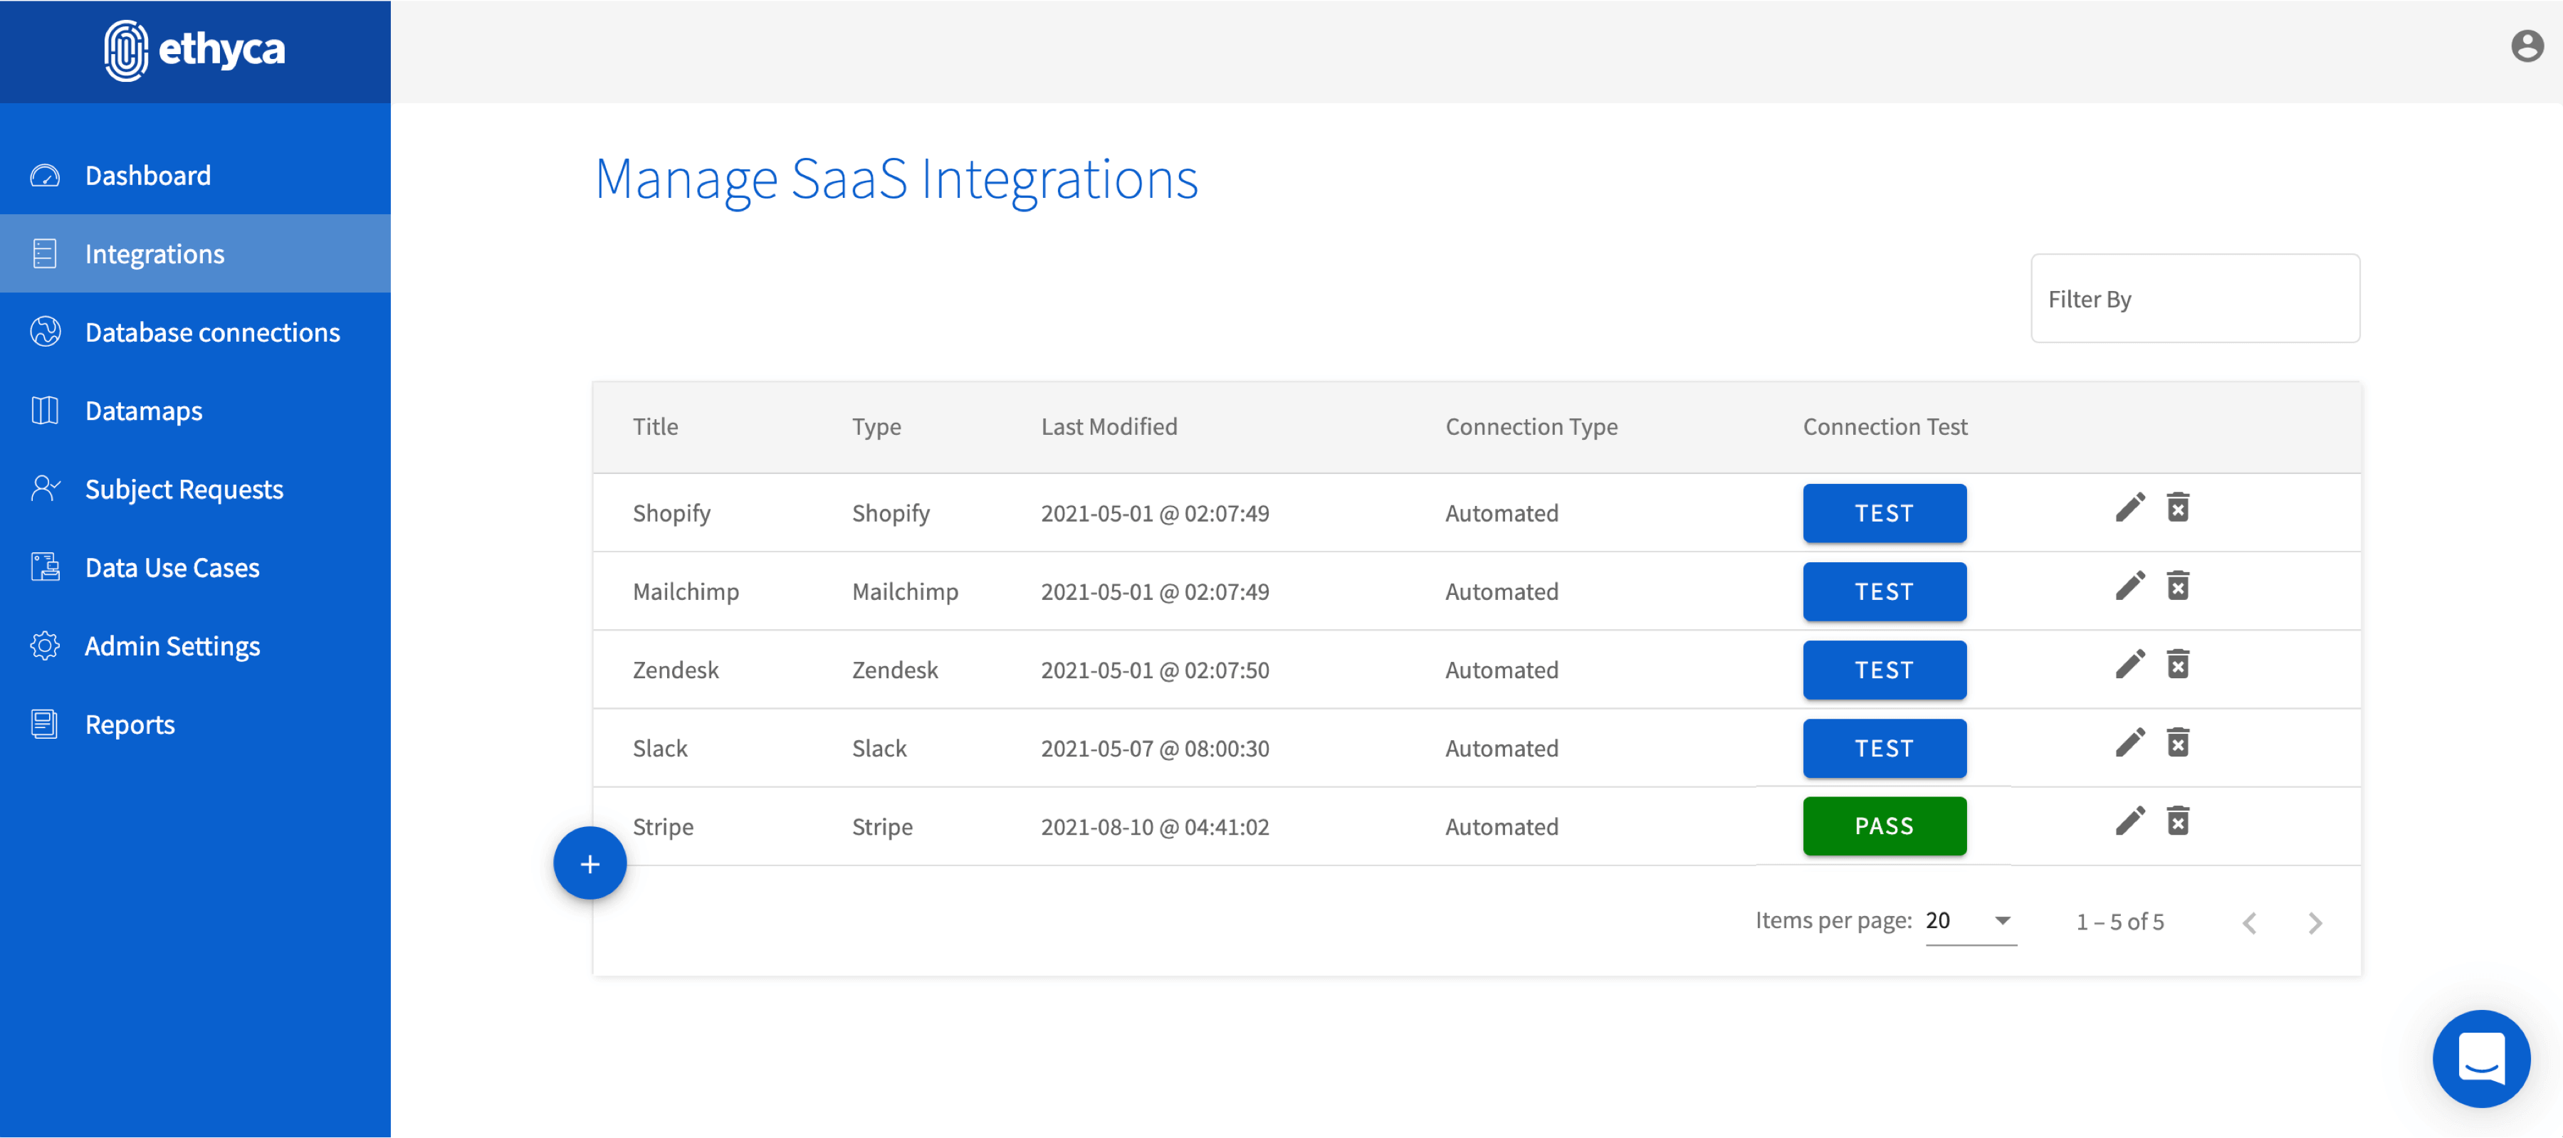Click the edit pencil for Zendesk row
2563x1138 pixels.
click(x=2129, y=665)
